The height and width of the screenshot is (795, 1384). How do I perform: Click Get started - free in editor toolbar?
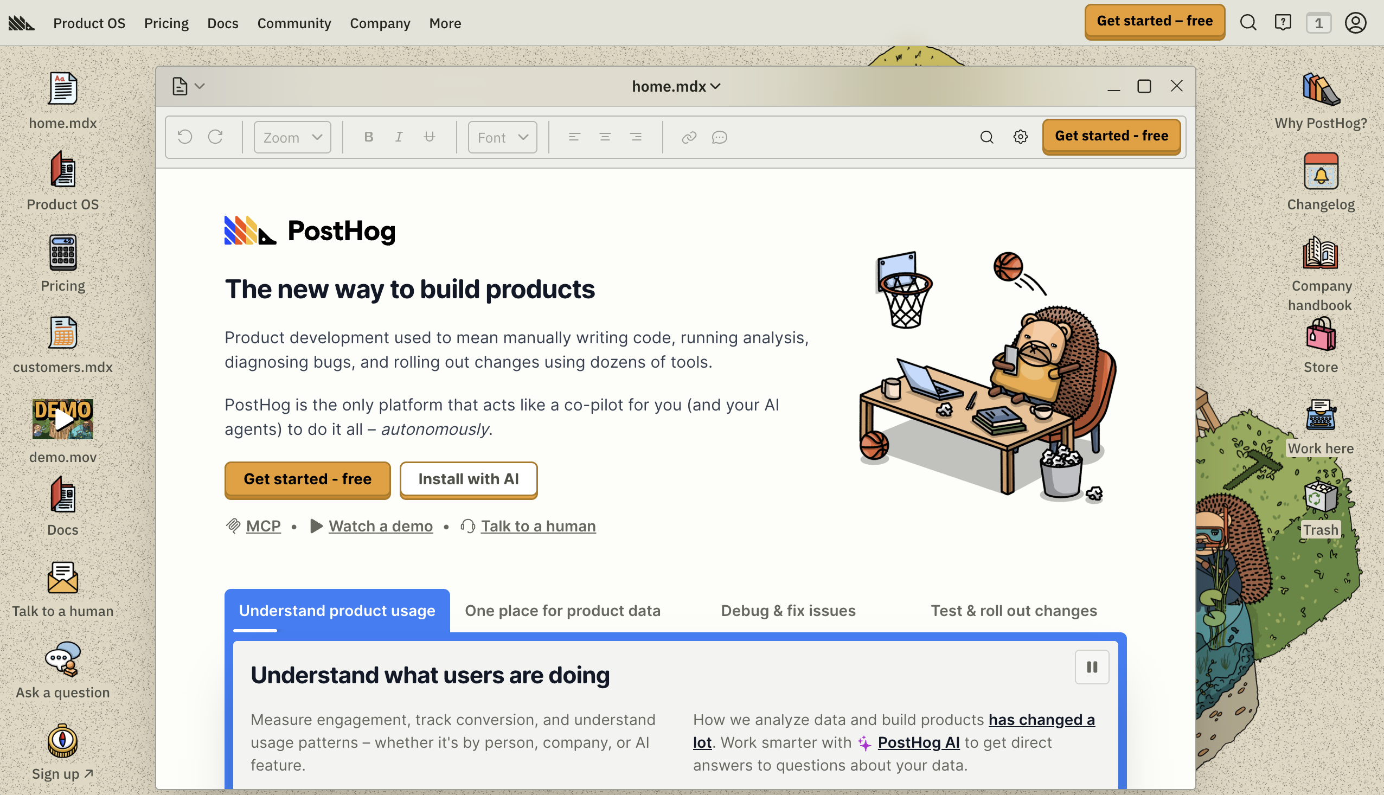pyautogui.click(x=1112, y=136)
